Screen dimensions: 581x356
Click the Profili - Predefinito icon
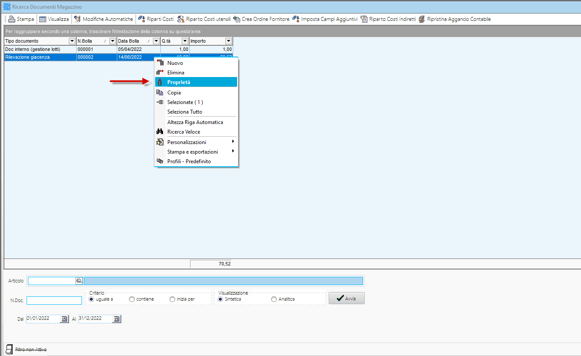pyautogui.click(x=160, y=161)
